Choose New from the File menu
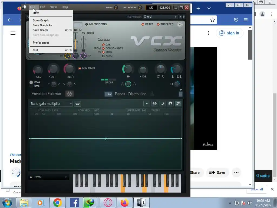The image size is (277, 208). tap(51, 13)
